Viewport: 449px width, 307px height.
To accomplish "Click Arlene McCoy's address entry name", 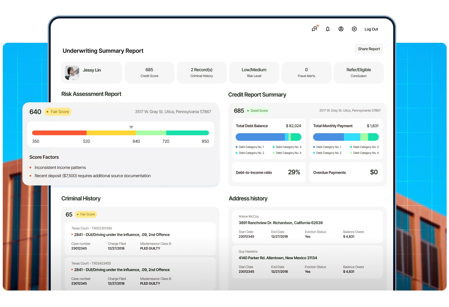I will click(249, 216).
